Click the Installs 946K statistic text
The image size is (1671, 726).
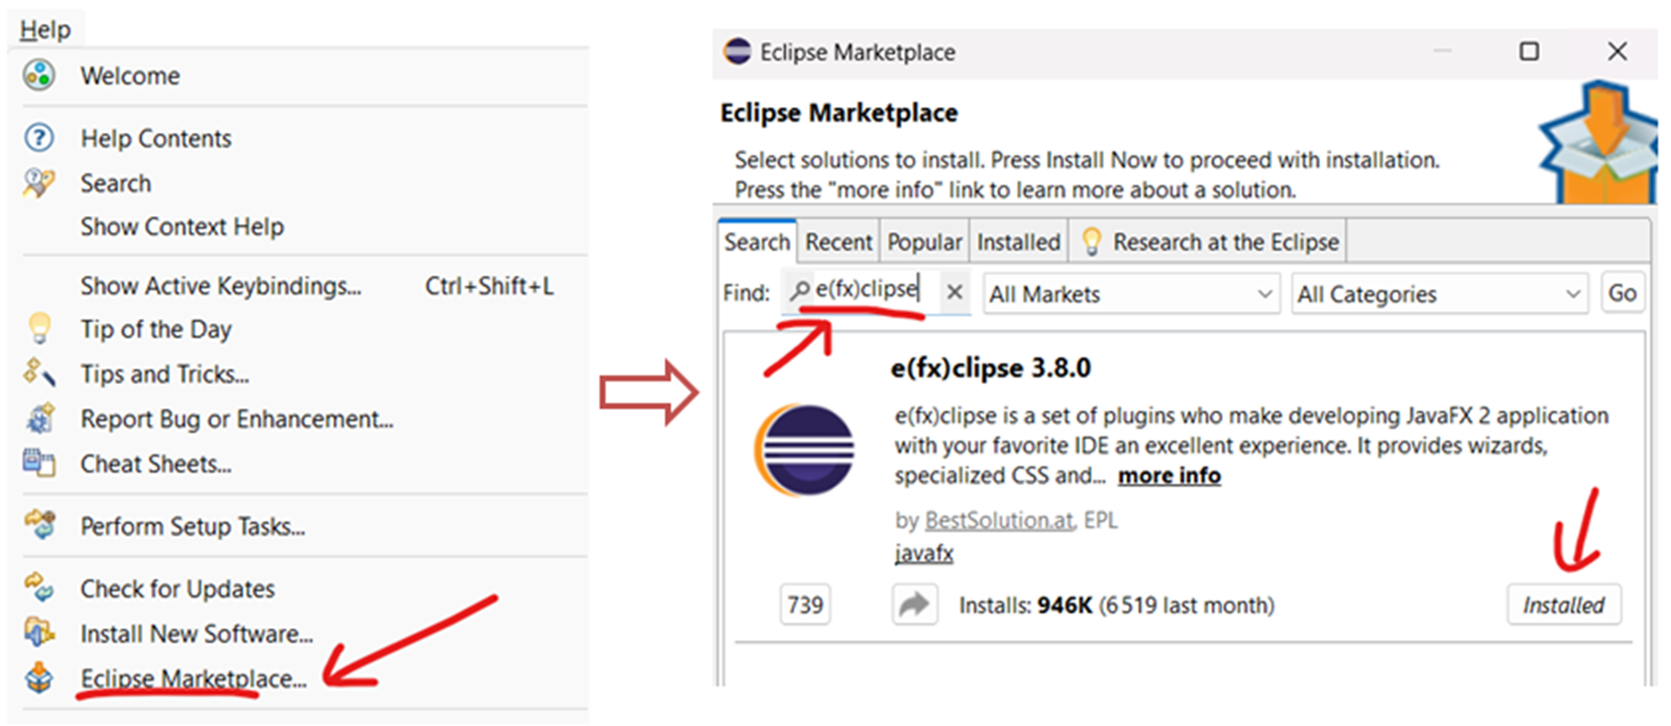(1116, 605)
